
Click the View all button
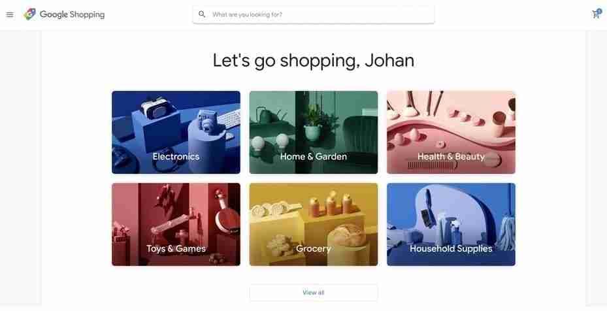pyautogui.click(x=314, y=293)
